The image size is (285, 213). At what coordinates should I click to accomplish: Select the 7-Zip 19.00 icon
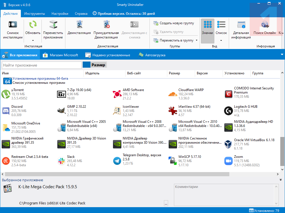pyautogui.click(x=62, y=94)
